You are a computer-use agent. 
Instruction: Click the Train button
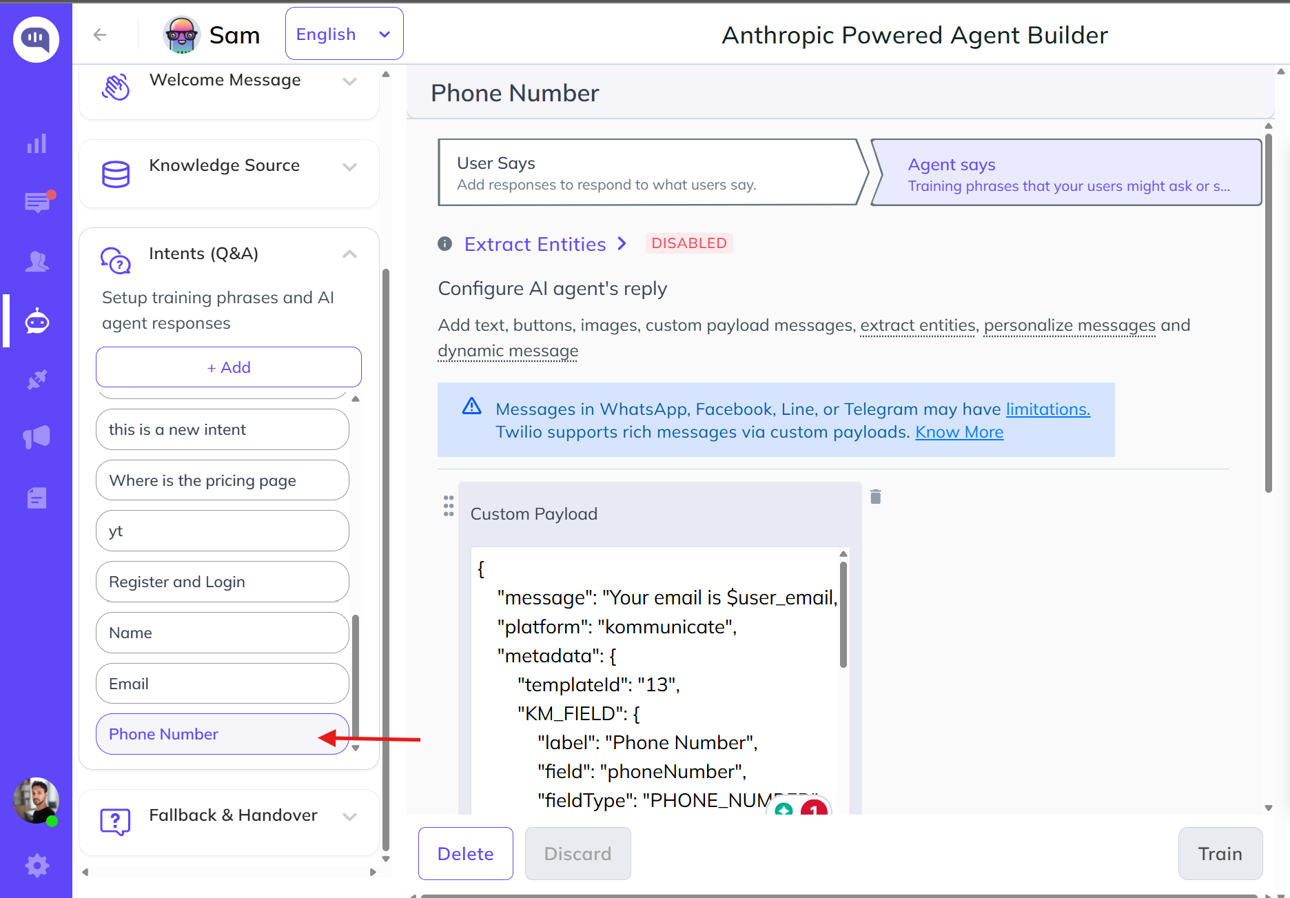coord(1220,854)
